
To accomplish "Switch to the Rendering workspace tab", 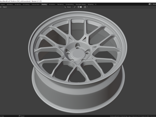I will point(60,5).
